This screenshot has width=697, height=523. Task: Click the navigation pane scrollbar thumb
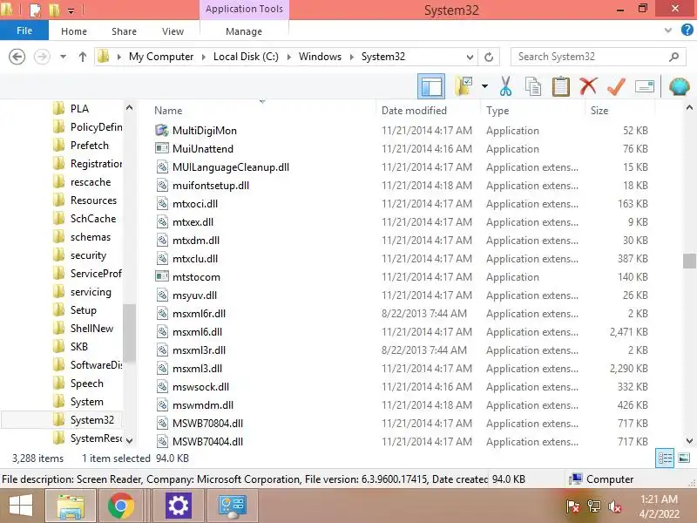pyautogui.click(x=129, y=334)
